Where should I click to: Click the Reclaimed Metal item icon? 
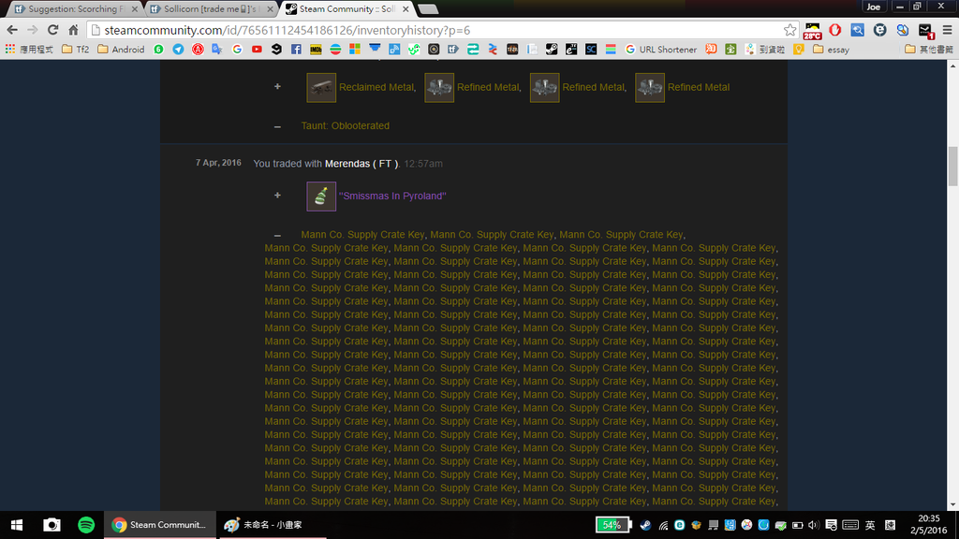coord(321,87)
